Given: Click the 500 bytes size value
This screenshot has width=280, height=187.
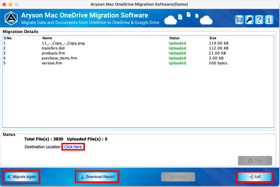Looking at the screenshot, I should tap(218, 63).
